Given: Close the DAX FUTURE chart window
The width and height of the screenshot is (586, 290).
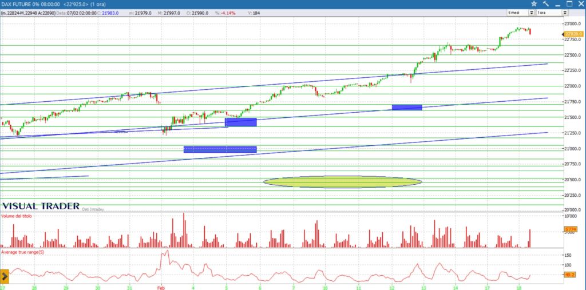Looking at the screenshot, I should tap(580, 4).
